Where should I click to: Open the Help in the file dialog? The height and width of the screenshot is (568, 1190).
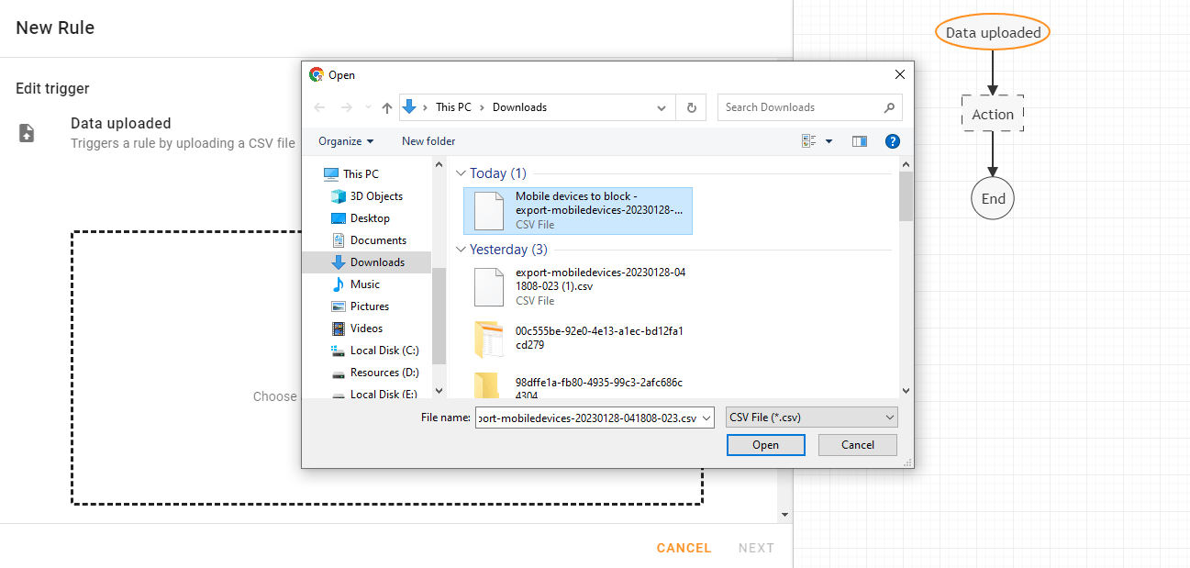(893, 140)
